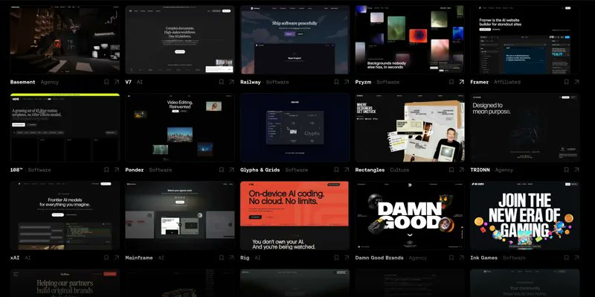Screen dimensions: 595x297
Task: Open the 108 motion templates thumbnail
Action: [x=65, y=127]
